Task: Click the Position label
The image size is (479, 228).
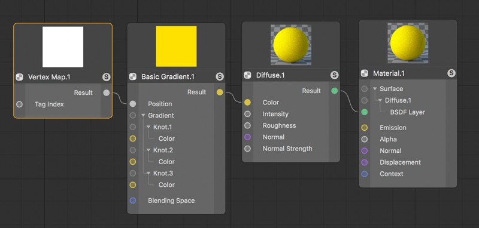Action: (160, 104)
